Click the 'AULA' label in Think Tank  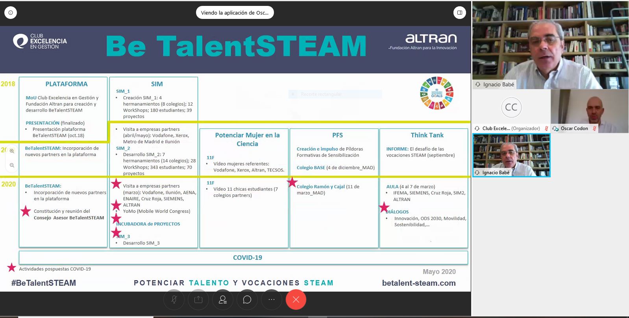click(392, 187)
